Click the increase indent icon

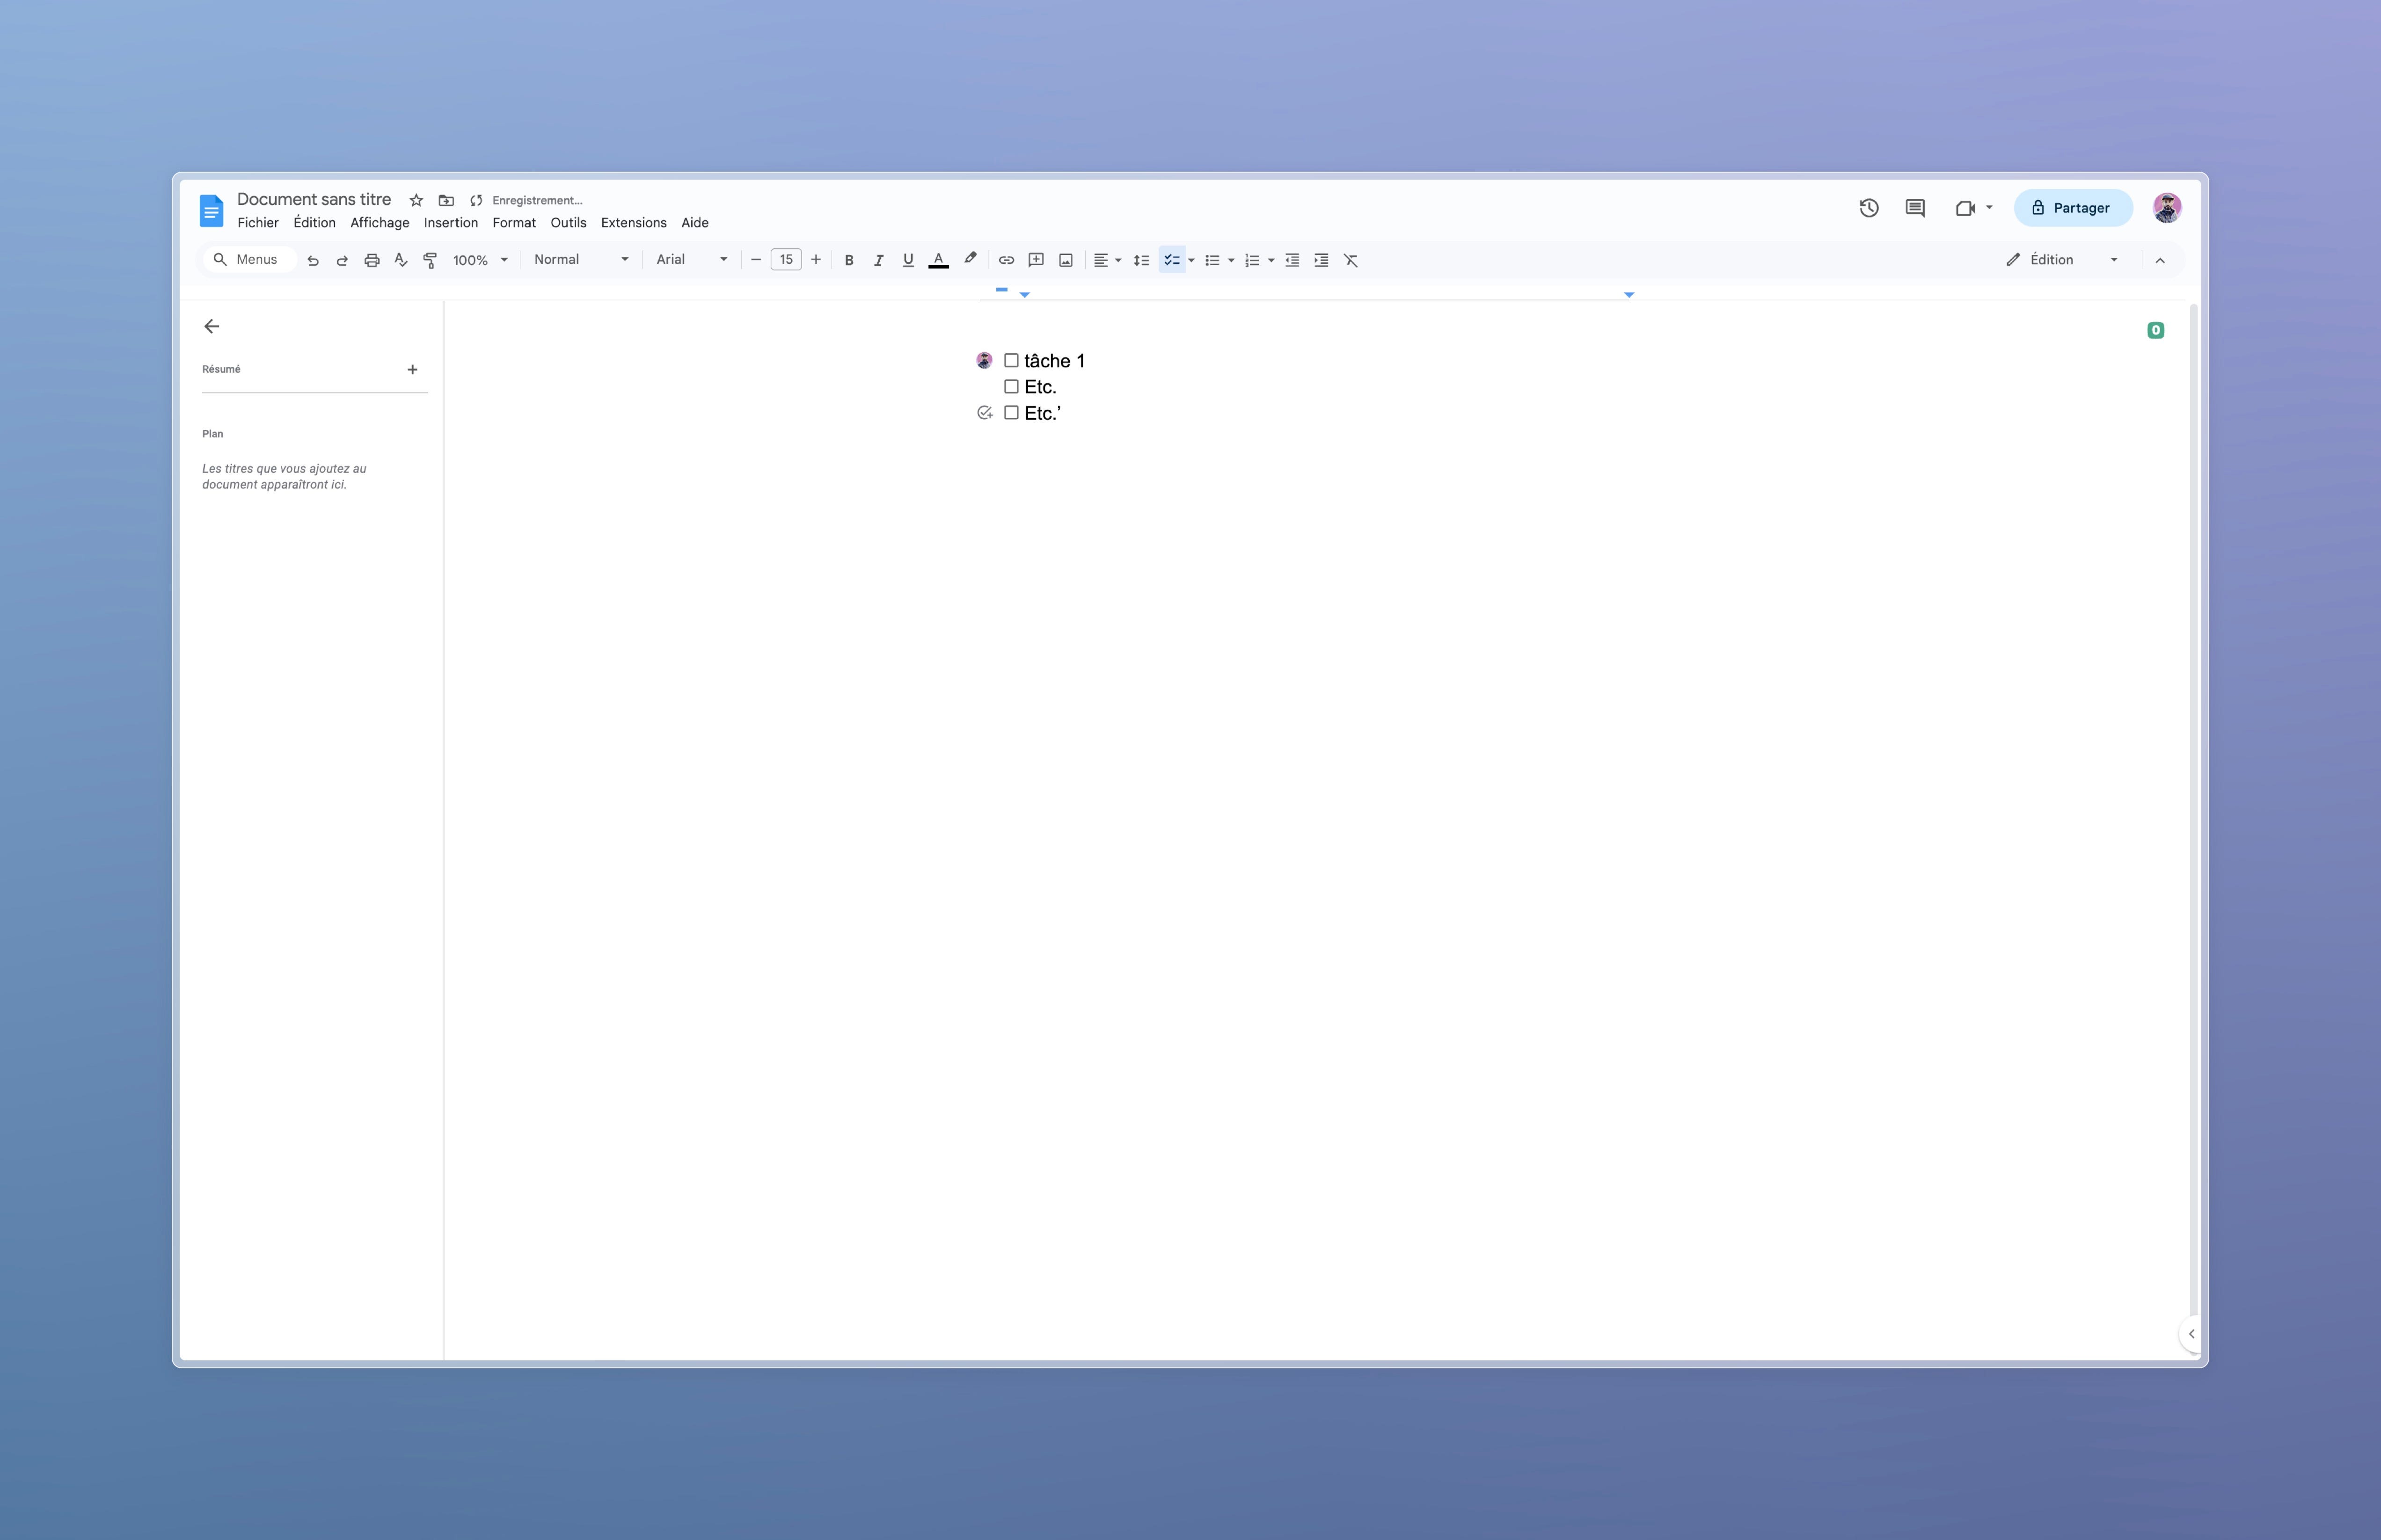(x=1322, y=260)
